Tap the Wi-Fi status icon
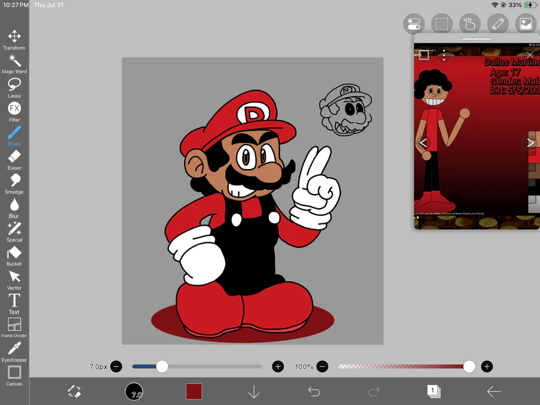The image size is (540, 405). coord(495,5)
